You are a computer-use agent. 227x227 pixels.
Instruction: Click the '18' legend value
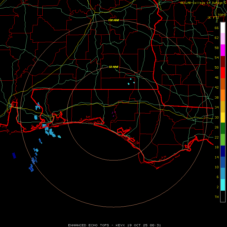click(x=217, y=147)
